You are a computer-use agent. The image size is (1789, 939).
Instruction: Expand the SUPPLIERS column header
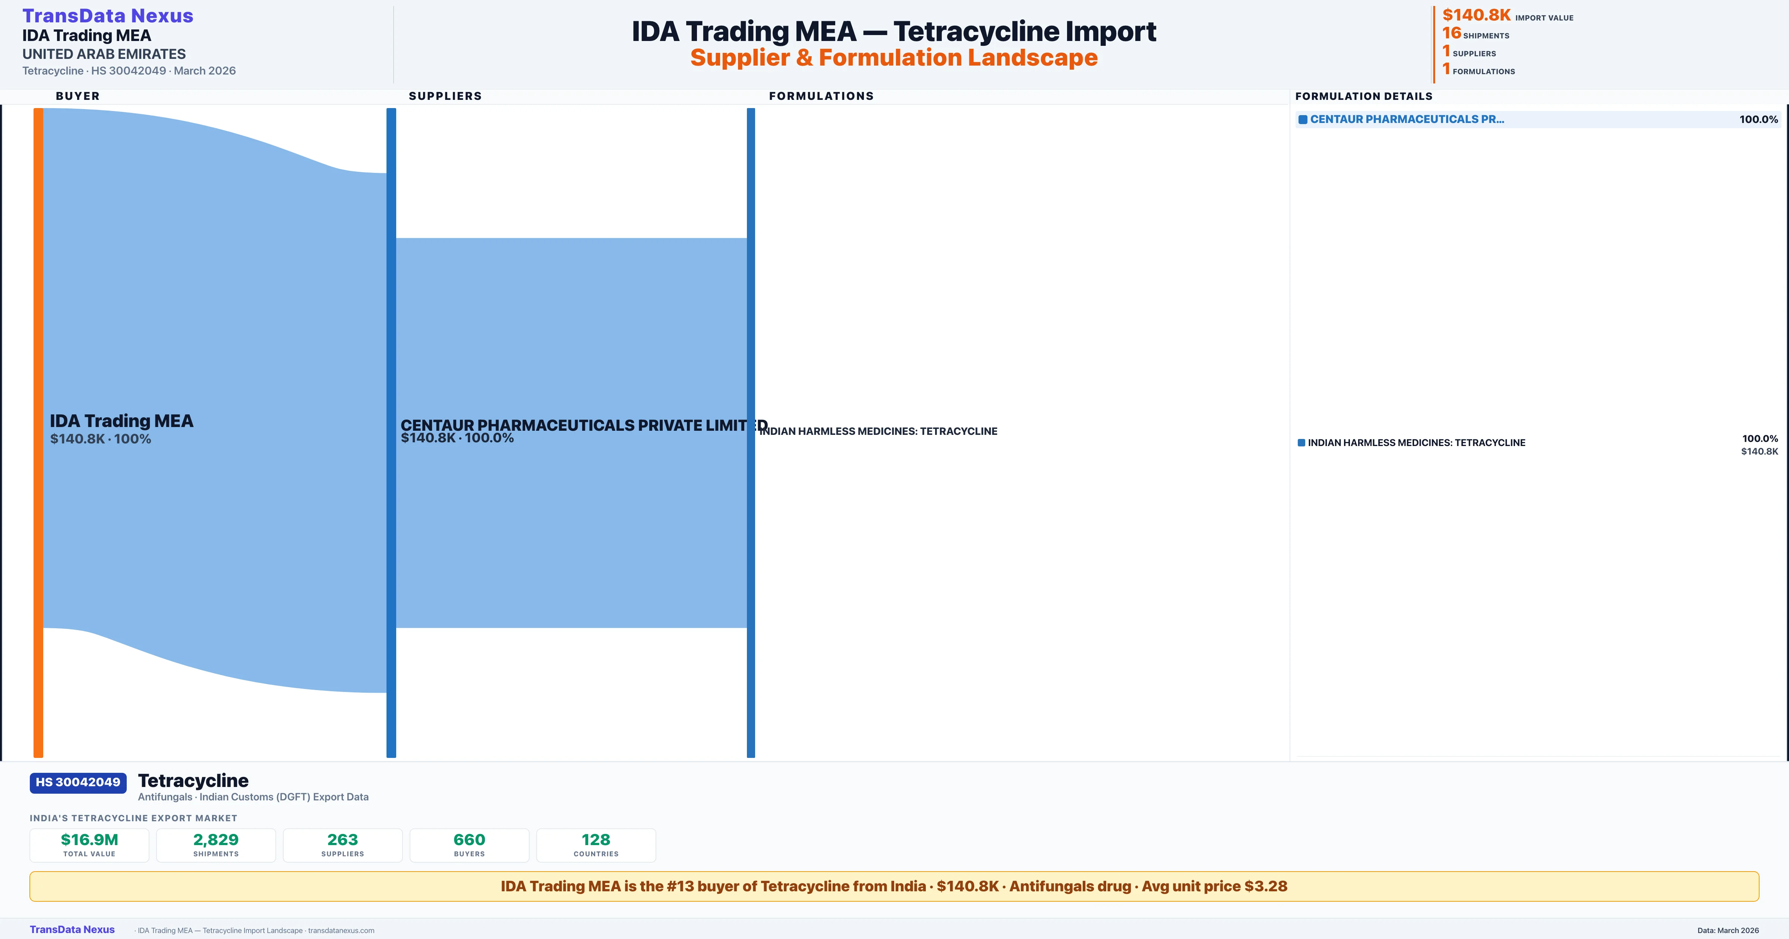(445, 96)
